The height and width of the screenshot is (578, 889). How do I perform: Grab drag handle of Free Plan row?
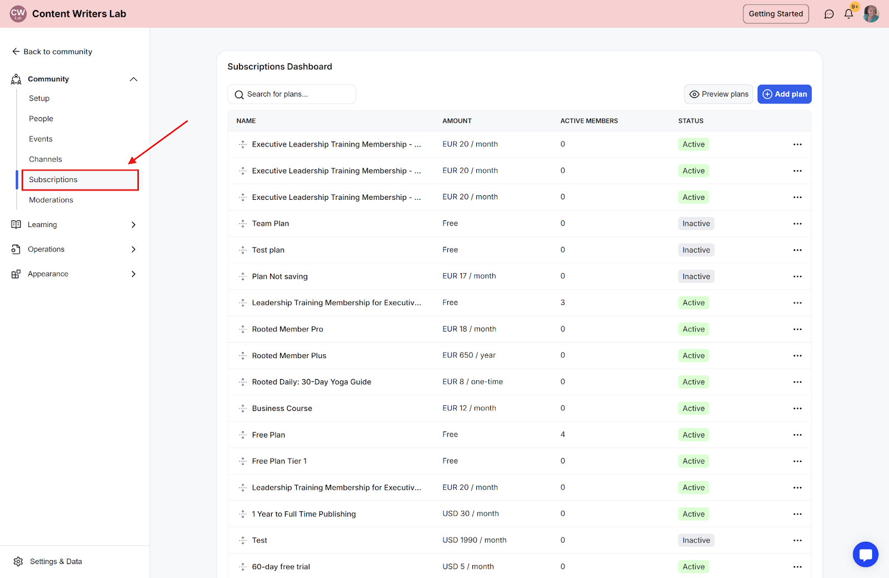(243, 435)
